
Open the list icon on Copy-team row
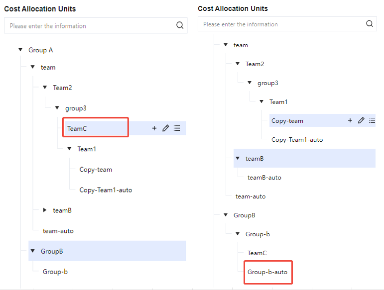pyautogui.click(x=372, y=120)
